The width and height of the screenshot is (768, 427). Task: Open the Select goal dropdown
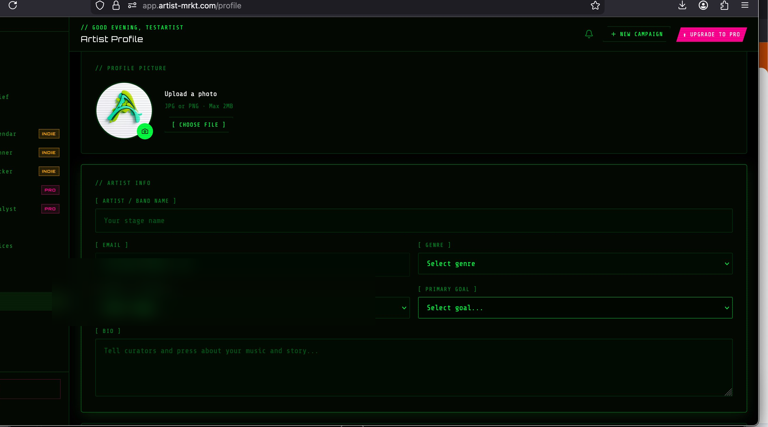pyautogui.click(x=575, y=308)
